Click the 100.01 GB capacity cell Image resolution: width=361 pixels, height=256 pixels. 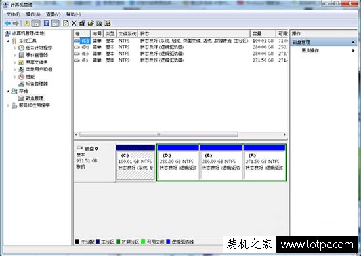[263, 41]
